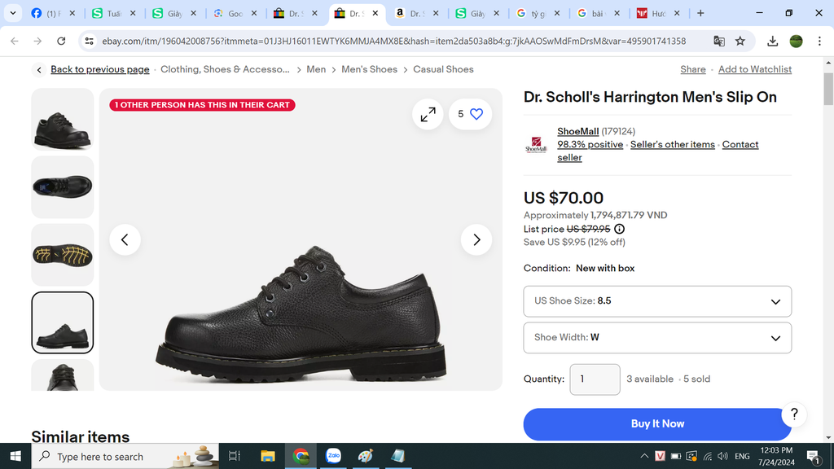The height and width of the screenshot is (469, 834).
Task: Close the Facebook browser tab
Action: point(72,13)
